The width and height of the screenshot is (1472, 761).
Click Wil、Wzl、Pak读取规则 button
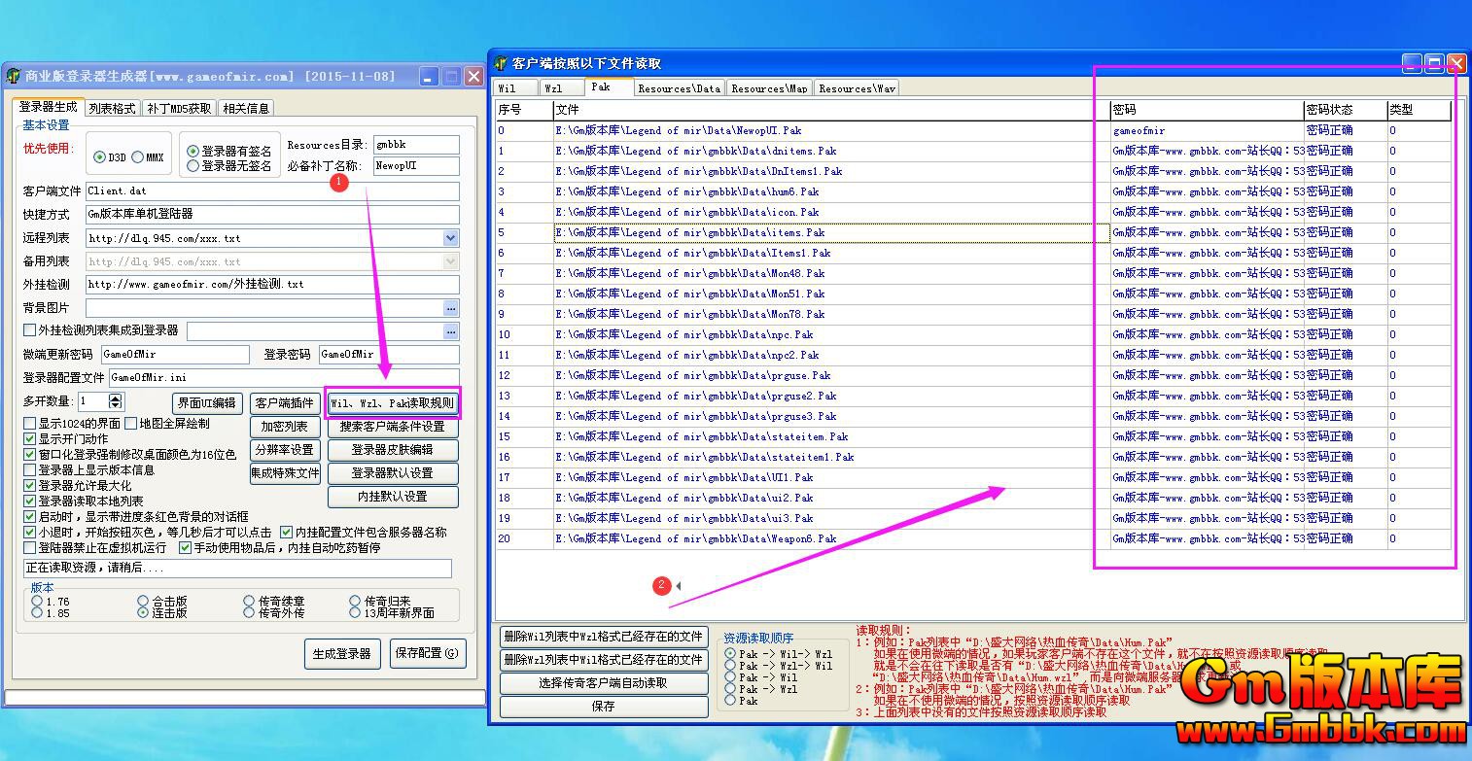click(392, 402)
